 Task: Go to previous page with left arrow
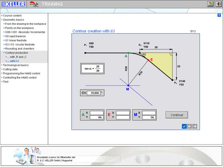(189, 126)
